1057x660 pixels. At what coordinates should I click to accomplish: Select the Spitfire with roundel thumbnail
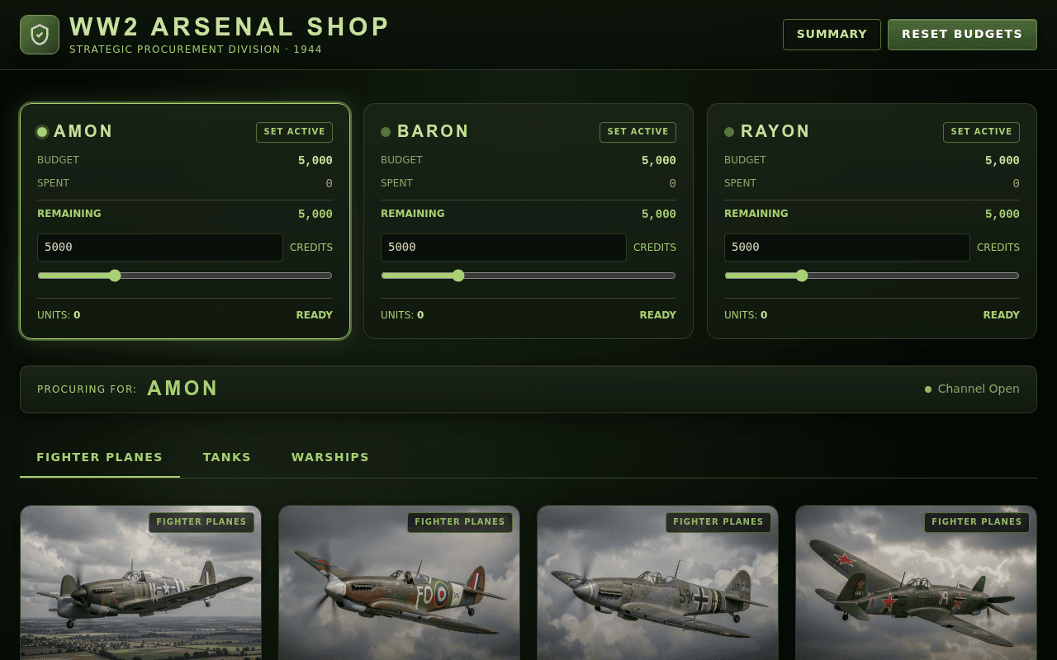tap(399, 582)
